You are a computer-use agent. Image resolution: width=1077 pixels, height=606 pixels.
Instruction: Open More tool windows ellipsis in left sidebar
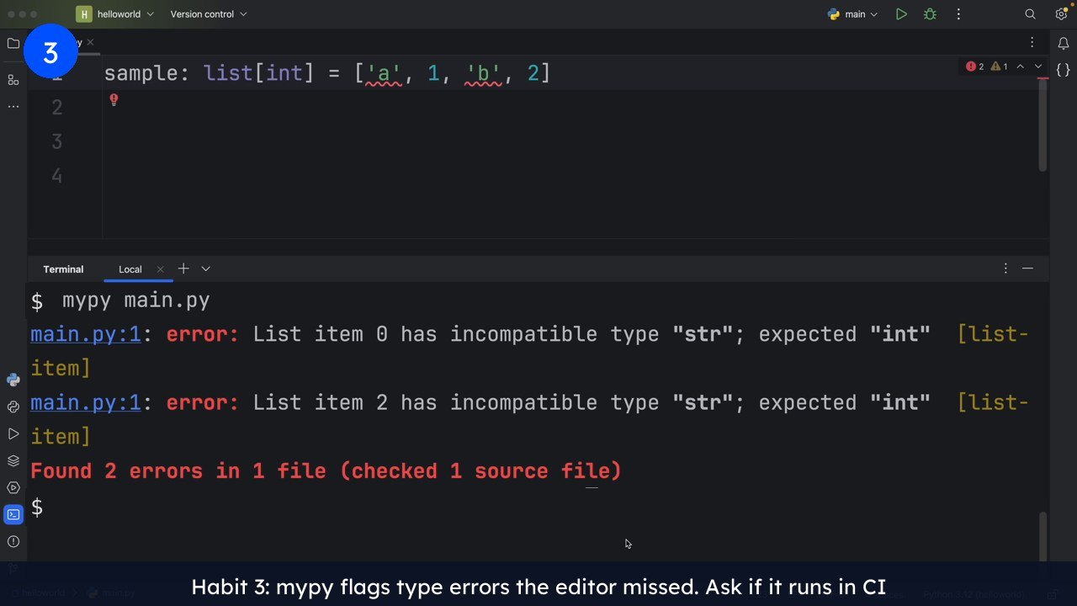(13, 107)
